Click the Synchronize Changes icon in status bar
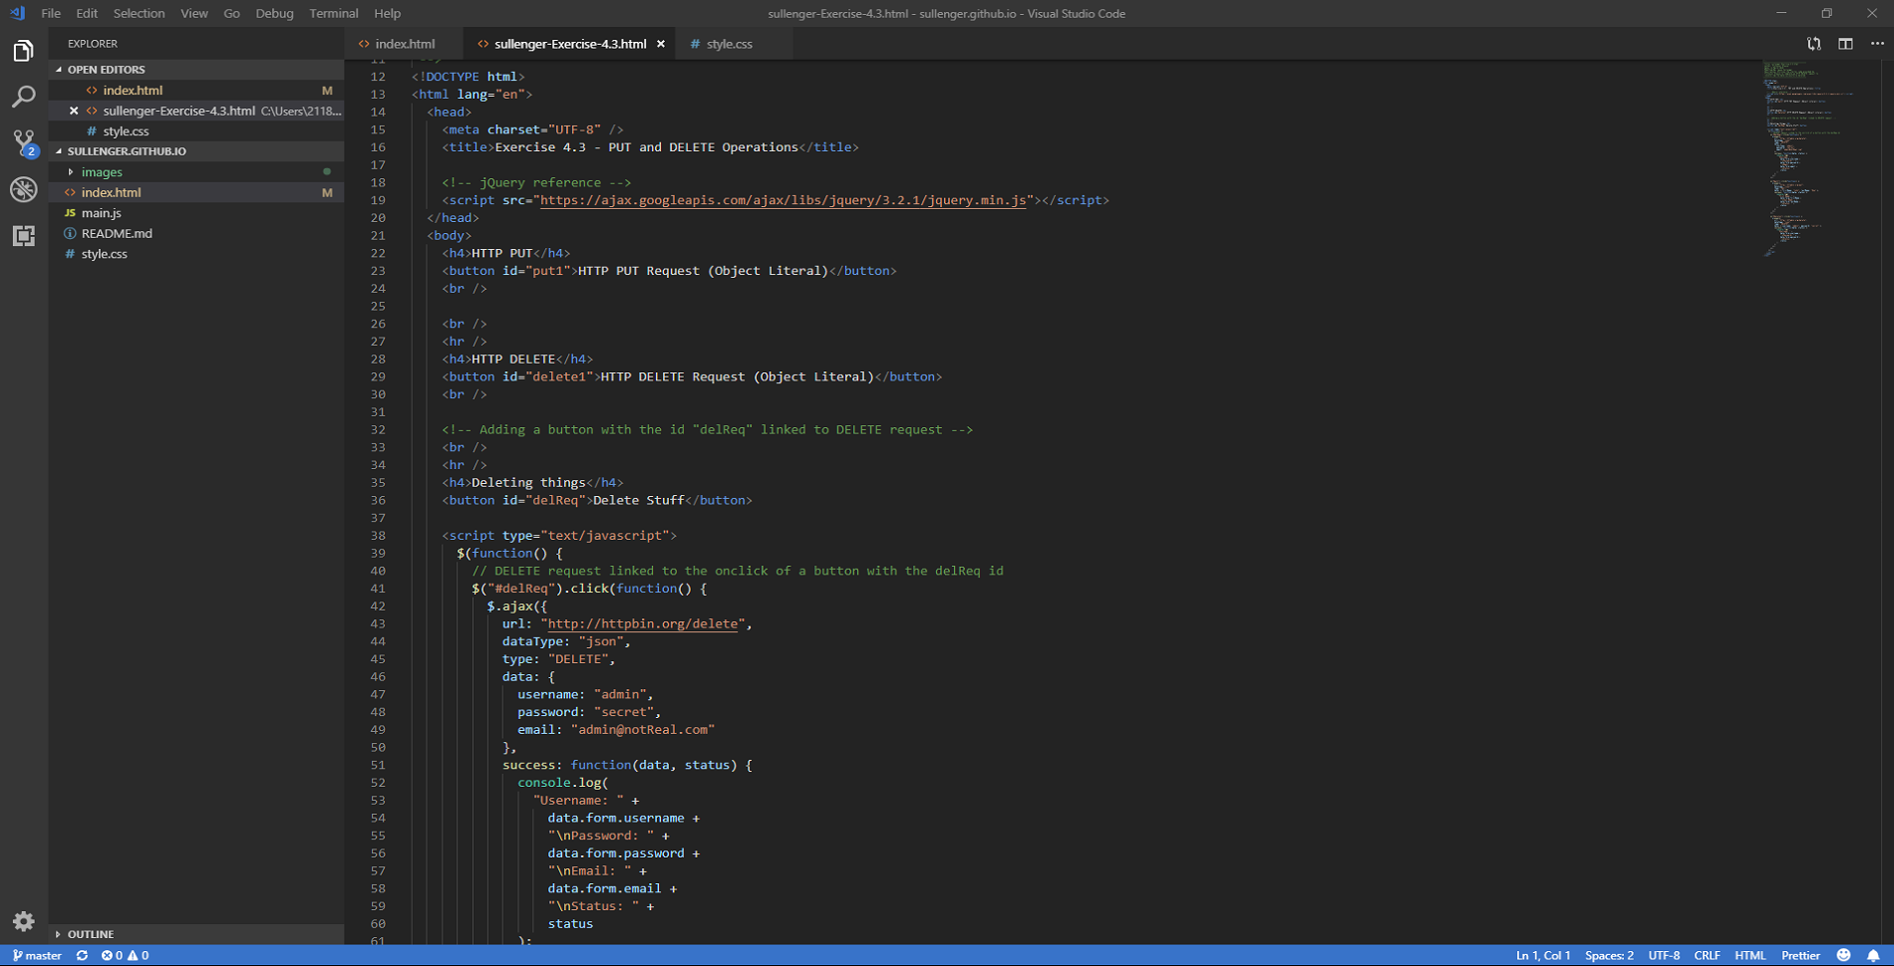The width and height of the screenshot is (1894, 966). (82, 955)
